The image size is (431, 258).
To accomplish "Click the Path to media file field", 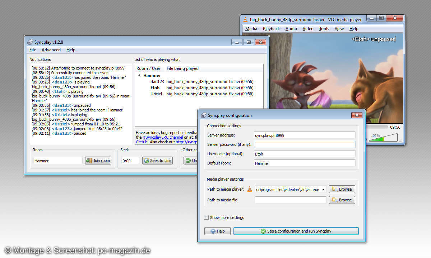I will [x=291, y=200].
